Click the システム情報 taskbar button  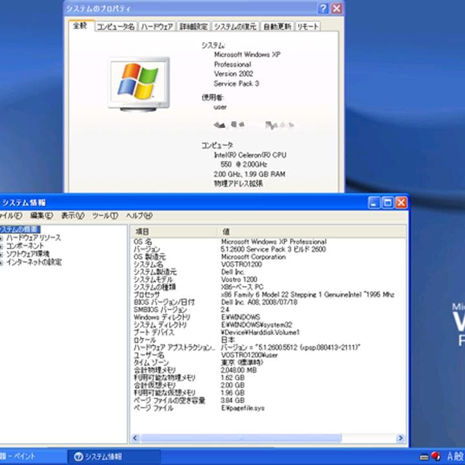coord(114,457)
